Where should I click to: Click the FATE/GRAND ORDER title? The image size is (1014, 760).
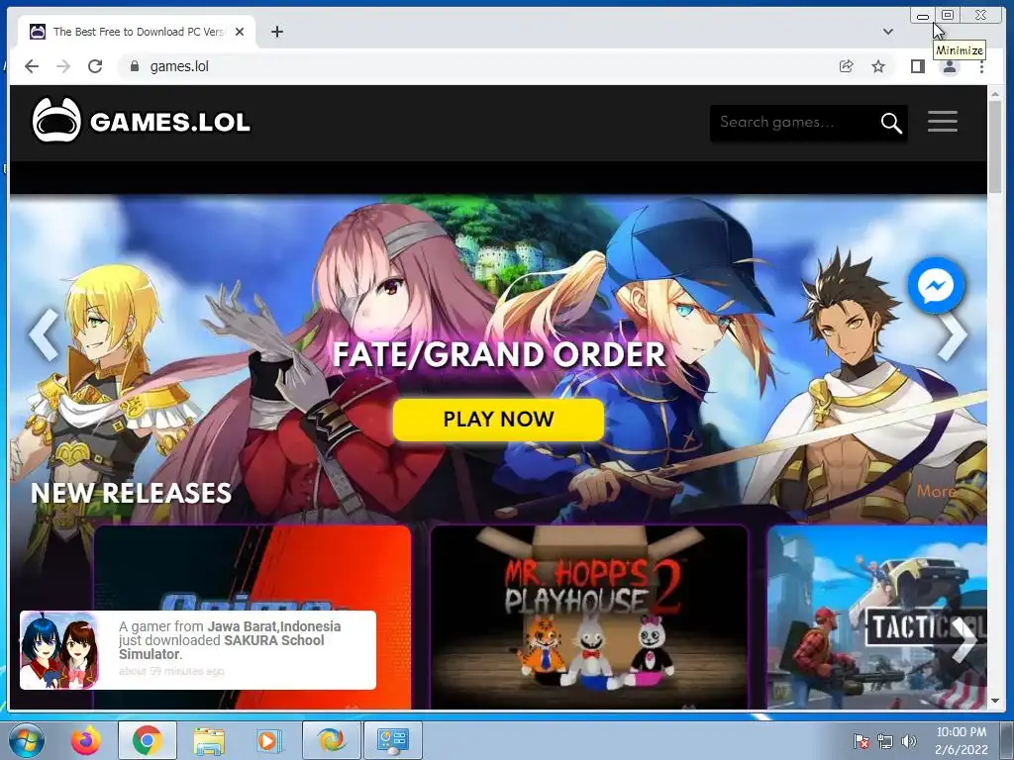(x=499, y=355)
